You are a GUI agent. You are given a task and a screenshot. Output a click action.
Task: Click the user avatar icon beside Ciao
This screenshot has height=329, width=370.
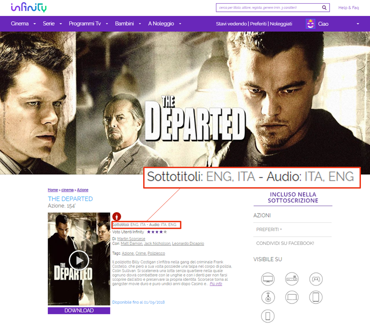pyautogui.click(x=310, y=24)
